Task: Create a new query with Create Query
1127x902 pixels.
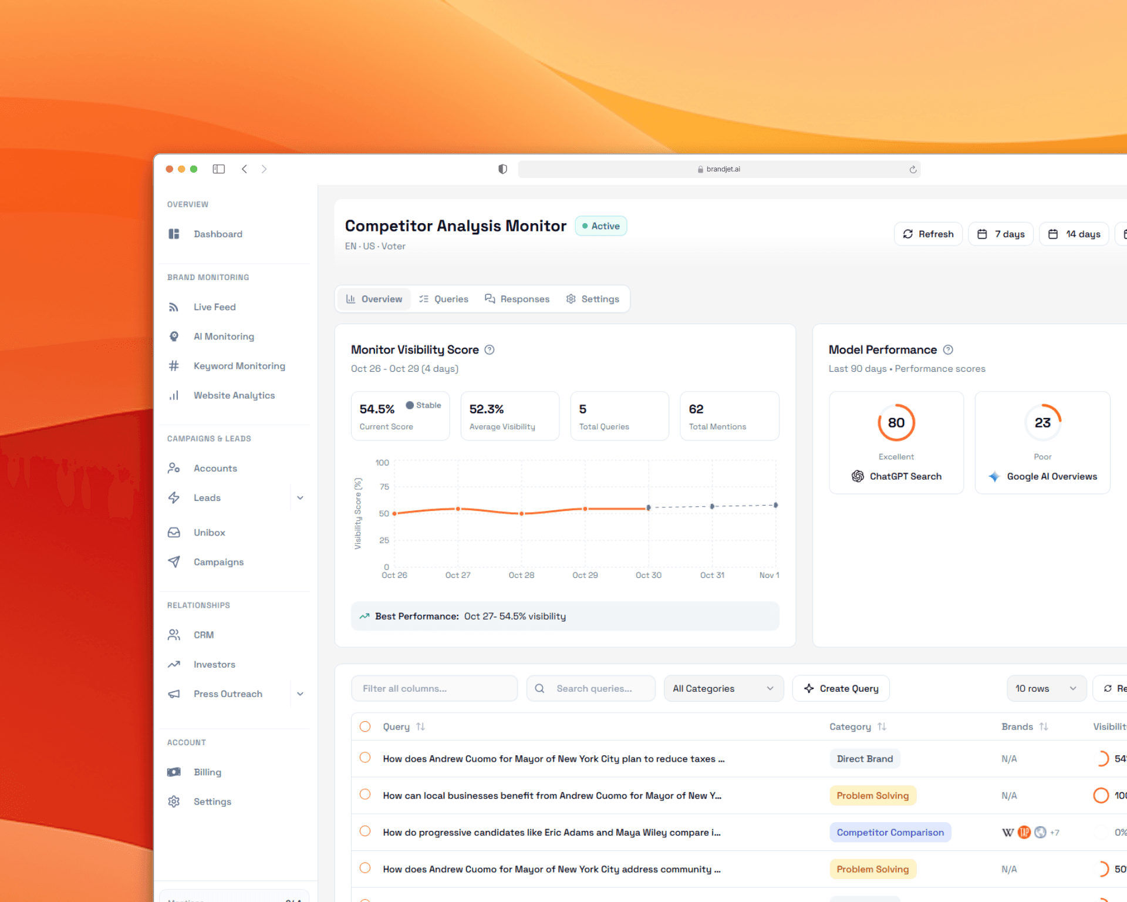Action: (x=841, y=688)
